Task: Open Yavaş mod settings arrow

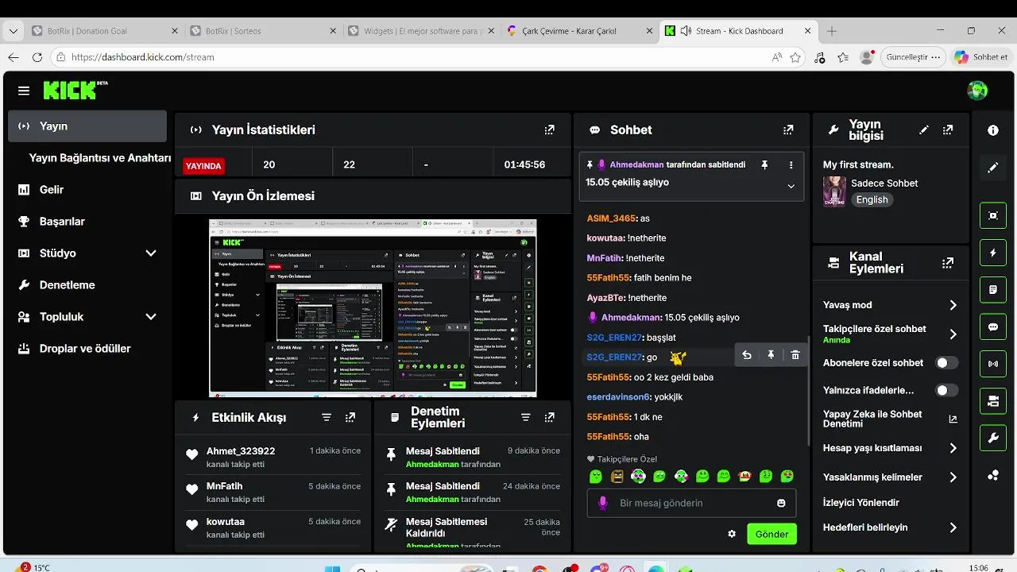Action: pos(953,305)
